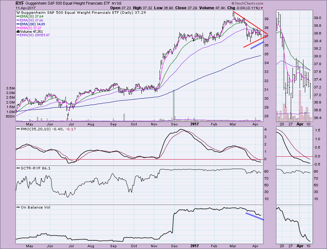
Task: Click the blue trendline on On Balance Vol panel
Action: (x=254, y=216)
